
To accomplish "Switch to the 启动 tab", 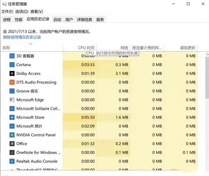I will point(57,20).
